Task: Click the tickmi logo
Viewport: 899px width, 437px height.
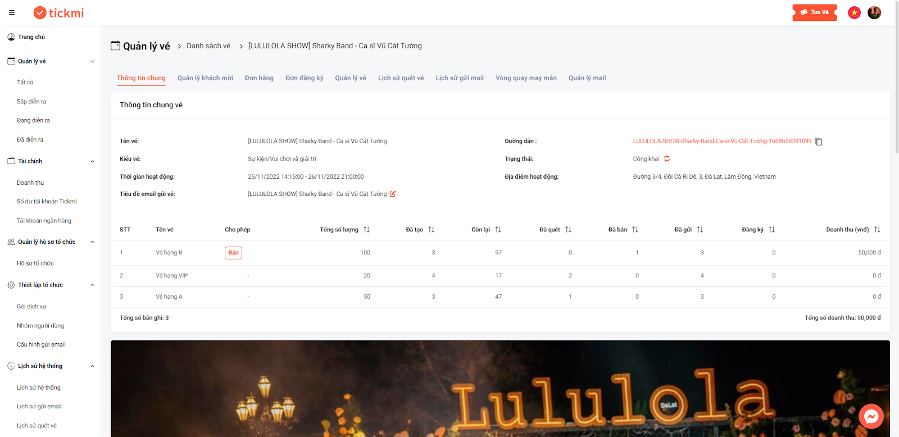Action: click(x=58, y=12)
